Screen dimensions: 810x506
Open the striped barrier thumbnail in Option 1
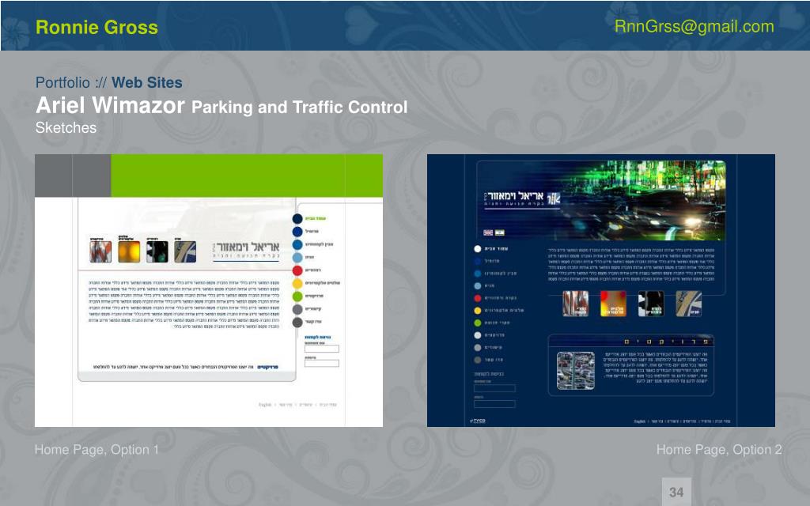pyautogui.click(x=100, y=252)
